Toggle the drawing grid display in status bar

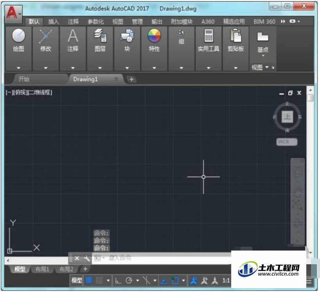(x=89, y=281)
